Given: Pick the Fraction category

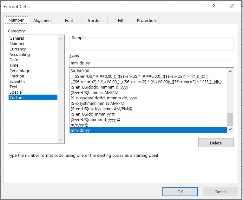Looking at the screenshot, I should (x=33, y=76).
